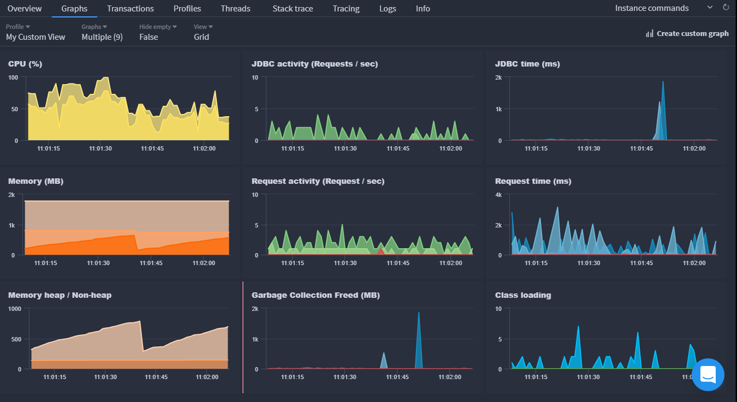Expand the Instance commands chevron
737x402 pixels.
[710, 8]
